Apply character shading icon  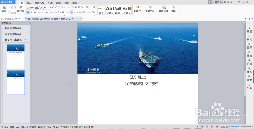click(63, 12)
